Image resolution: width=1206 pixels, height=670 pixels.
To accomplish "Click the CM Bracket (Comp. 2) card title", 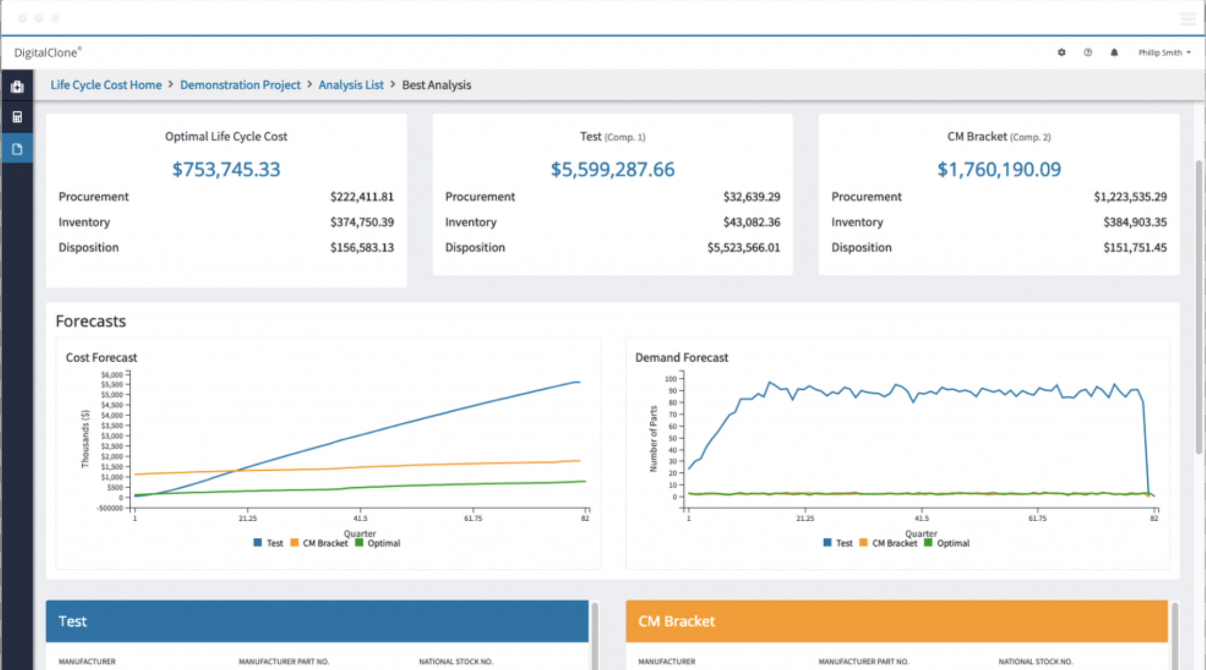I will 999,137.
